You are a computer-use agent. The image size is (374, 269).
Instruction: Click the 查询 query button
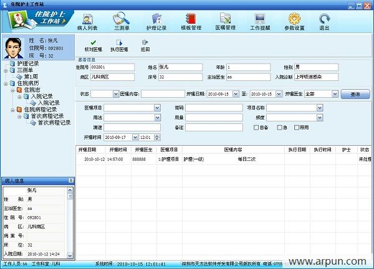click(x=355, y=94)
